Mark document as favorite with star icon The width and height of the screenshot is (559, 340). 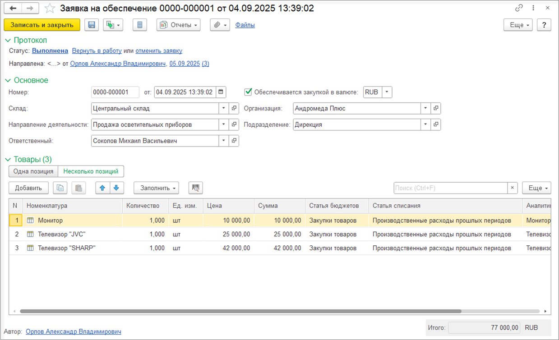click(50, 9)
